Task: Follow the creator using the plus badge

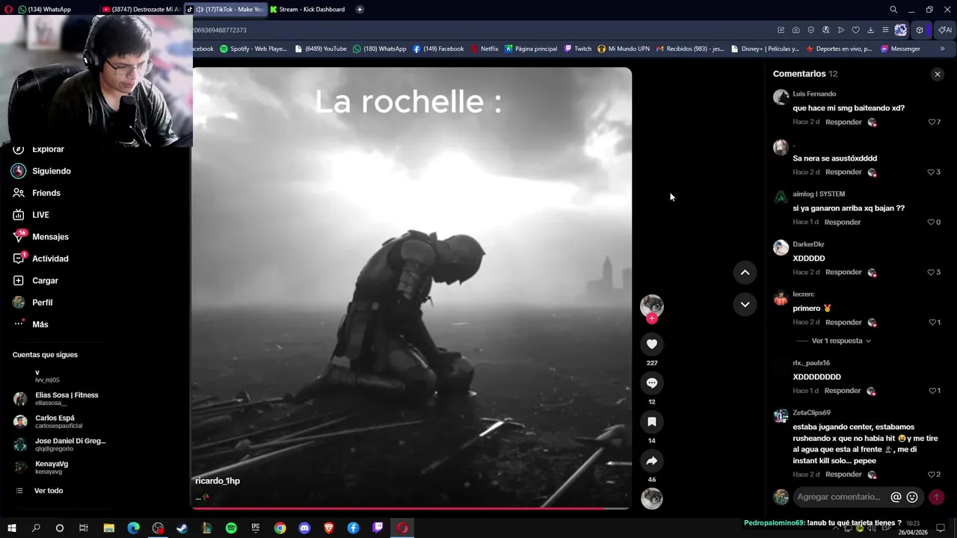Action: [x=652, y=318]
